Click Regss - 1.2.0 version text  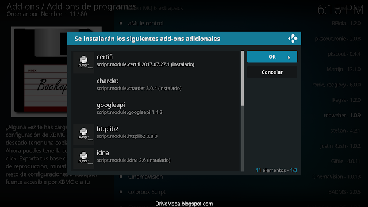[346, 100]
